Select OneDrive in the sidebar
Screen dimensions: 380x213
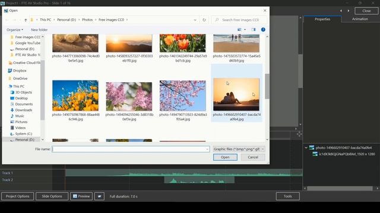[x=18, y=79]
